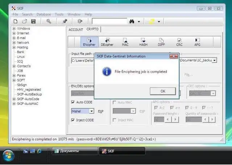
Task: Open Internet Explorer from quick launch
Action: click(x=40, y=151)
